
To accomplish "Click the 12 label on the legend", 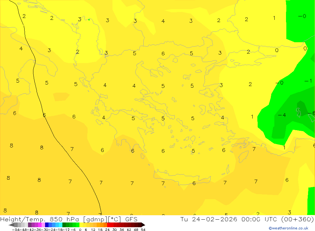I will (x=93, y=230).
